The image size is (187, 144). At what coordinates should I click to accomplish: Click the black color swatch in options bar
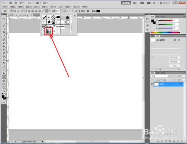(98, 11)
